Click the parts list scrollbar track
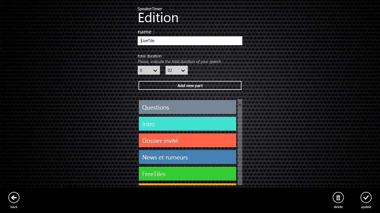The image size is (380, 213). (x=240, y=144)
